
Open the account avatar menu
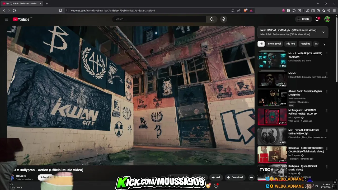tap(327, 19)
